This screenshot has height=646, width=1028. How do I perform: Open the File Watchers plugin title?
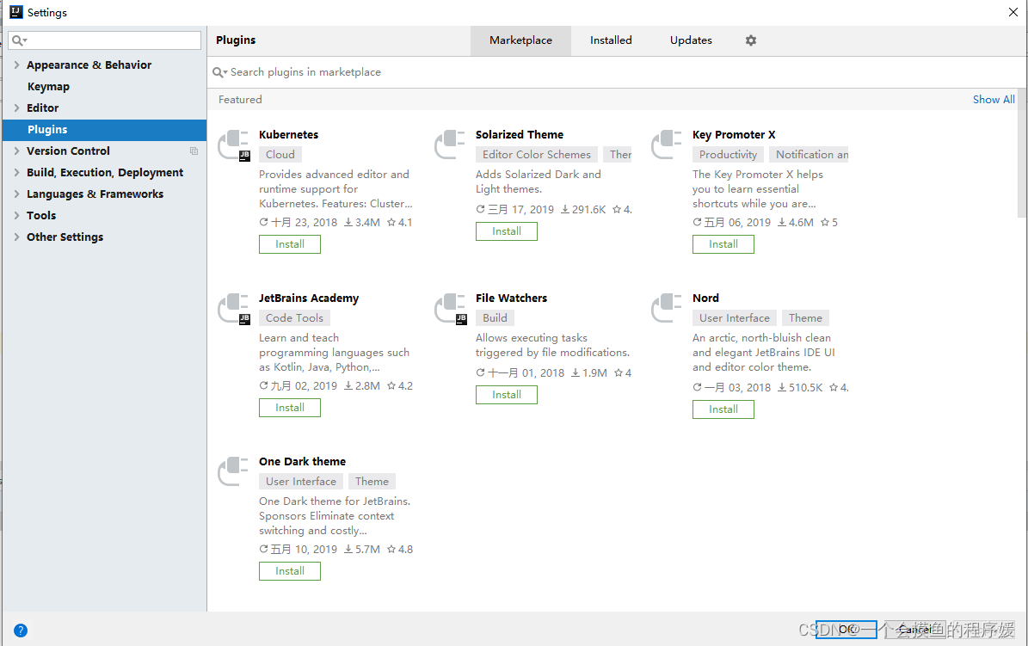[x=511, y=298]
